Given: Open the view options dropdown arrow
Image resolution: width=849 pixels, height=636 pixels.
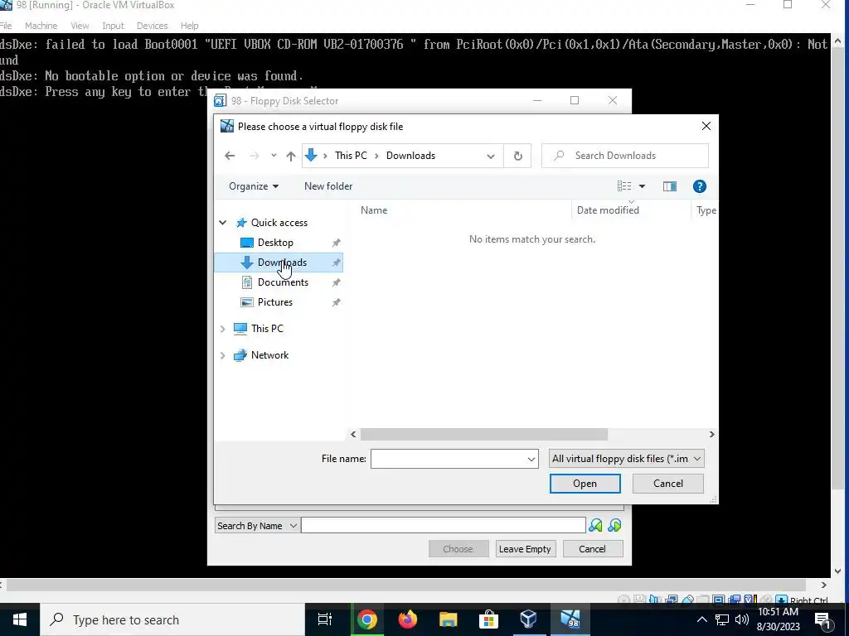Looking at the screenshot, I should [643, 186].
